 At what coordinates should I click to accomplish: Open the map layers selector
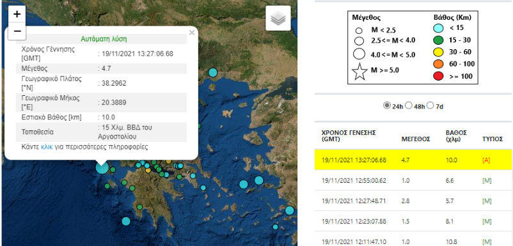coord(278,19)
